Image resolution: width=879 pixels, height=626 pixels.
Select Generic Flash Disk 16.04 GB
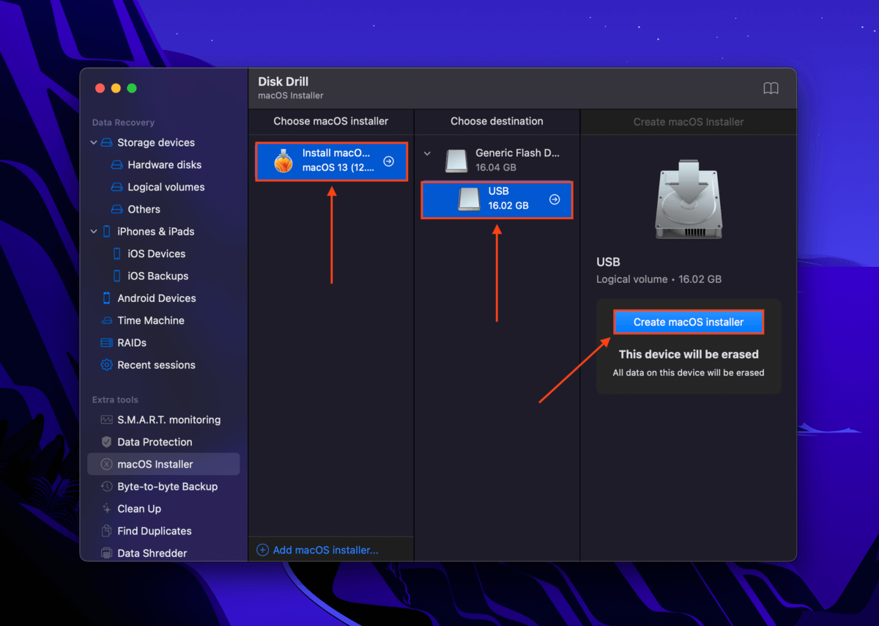[497, 161]
